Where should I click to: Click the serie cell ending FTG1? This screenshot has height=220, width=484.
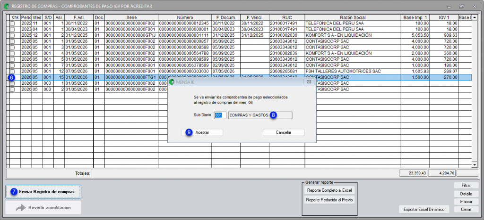131,77
